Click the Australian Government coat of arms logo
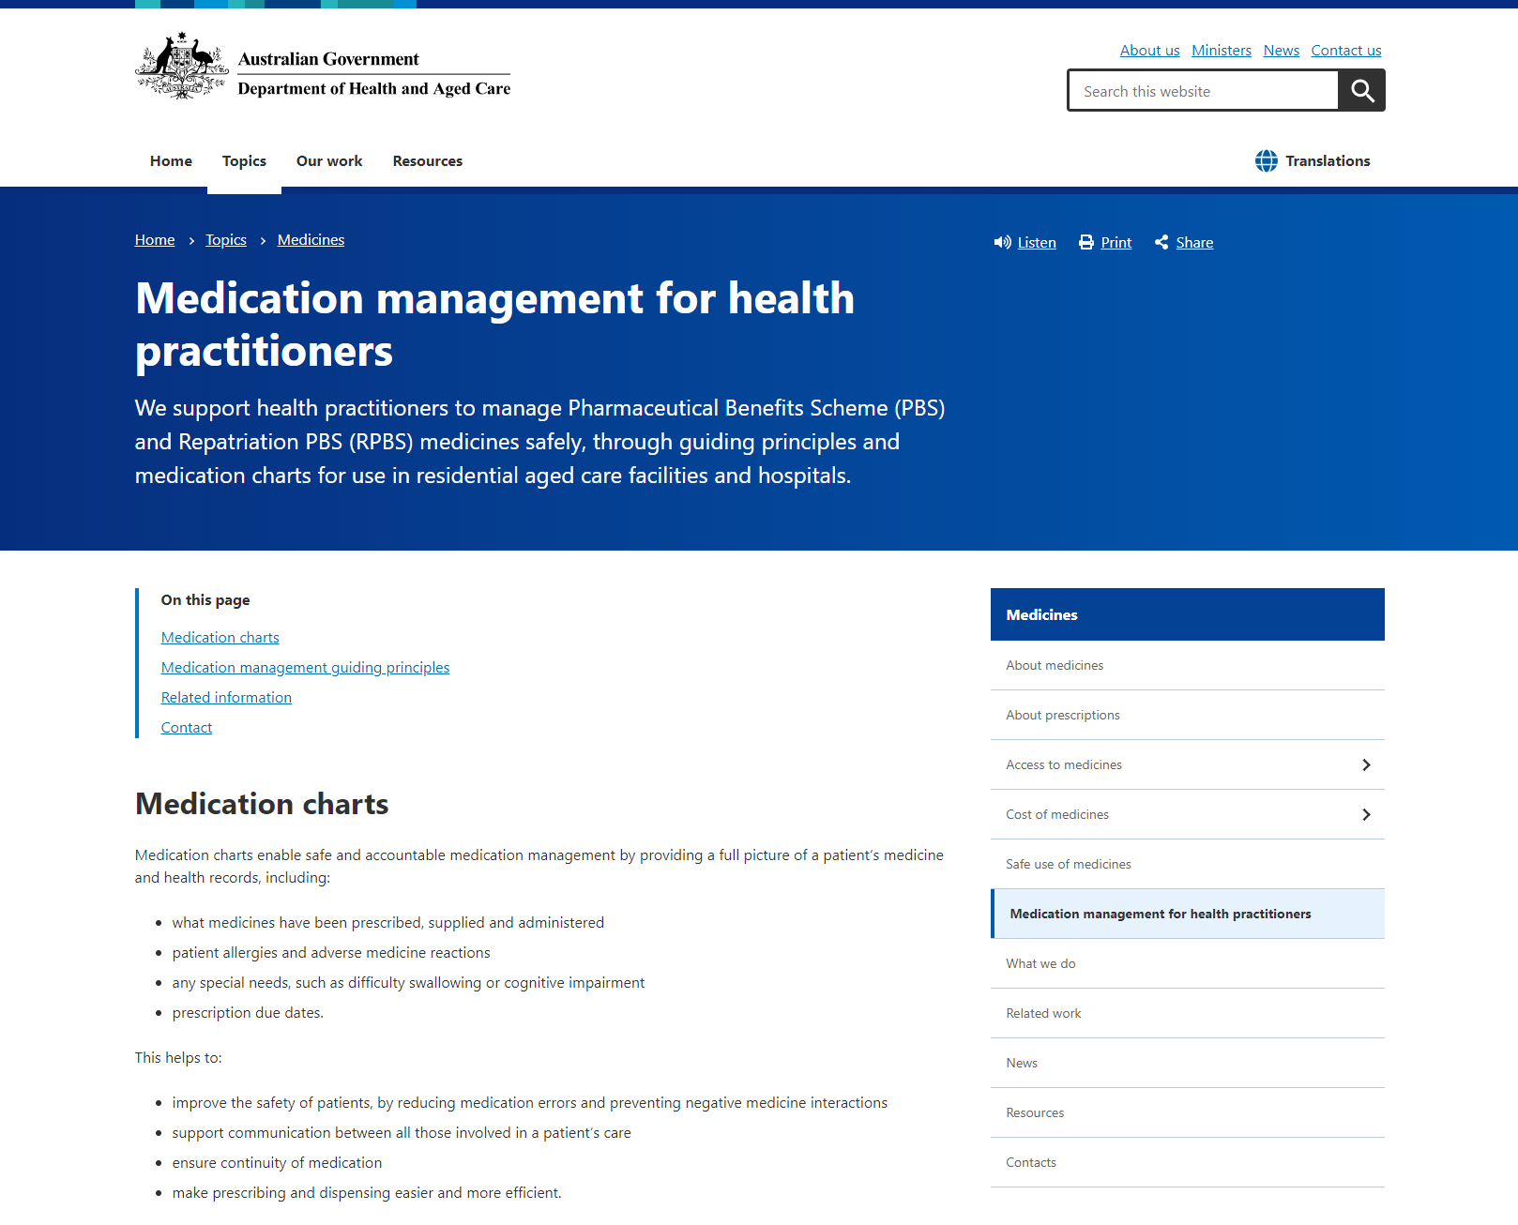This screenshot has height=1225, width=1518. (182, 67)
